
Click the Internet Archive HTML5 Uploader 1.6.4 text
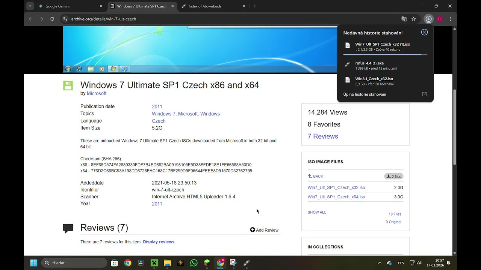(194, 197)
